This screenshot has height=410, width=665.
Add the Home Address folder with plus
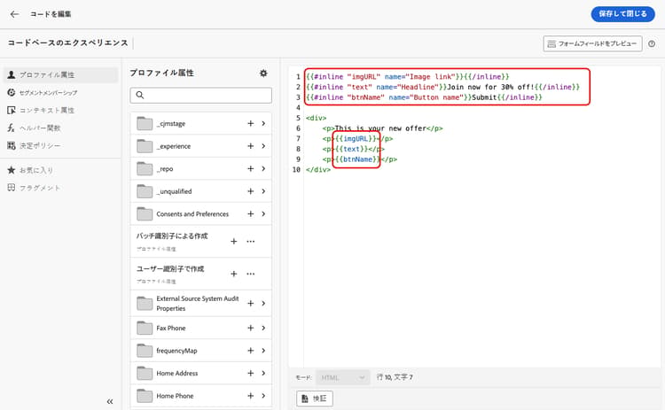tap(251, 373)
